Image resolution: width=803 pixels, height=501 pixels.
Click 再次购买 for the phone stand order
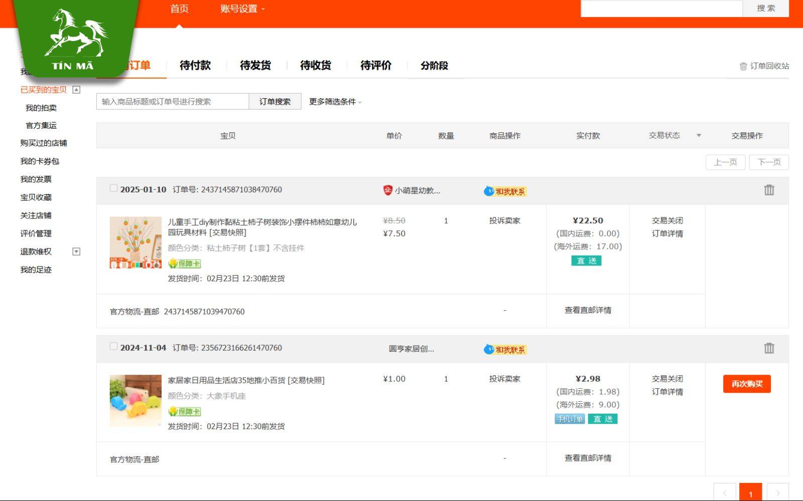[747, 384]
